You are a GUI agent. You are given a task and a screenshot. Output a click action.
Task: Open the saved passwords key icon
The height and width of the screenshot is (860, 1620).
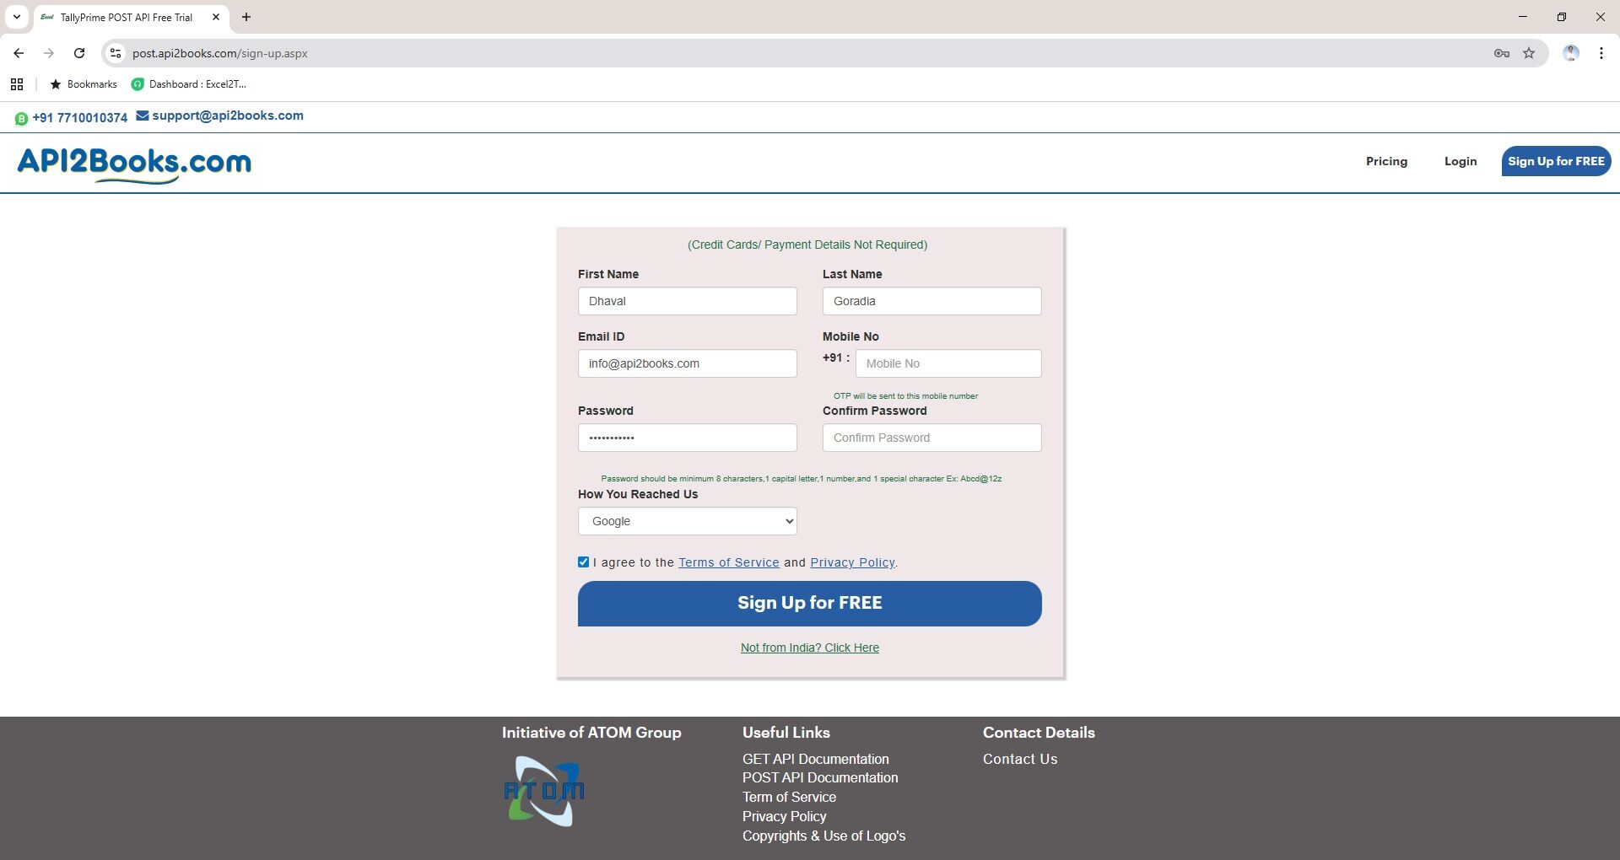coord(1502,53)
